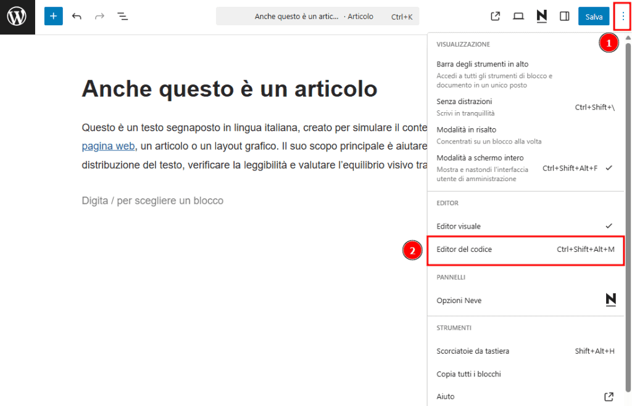Click the external link icon next to Aiuto
632x406 pixels.
(x=609, y=396)
